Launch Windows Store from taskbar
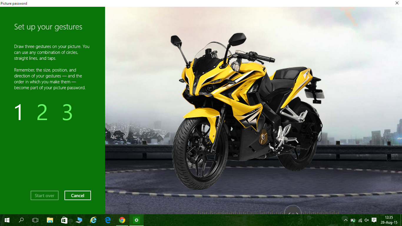Viewport: 402px width, 226px height. (x=64, y=220)
